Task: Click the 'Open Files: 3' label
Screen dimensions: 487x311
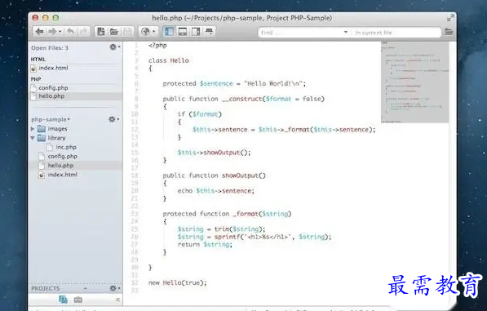Action: click(50, 48)
